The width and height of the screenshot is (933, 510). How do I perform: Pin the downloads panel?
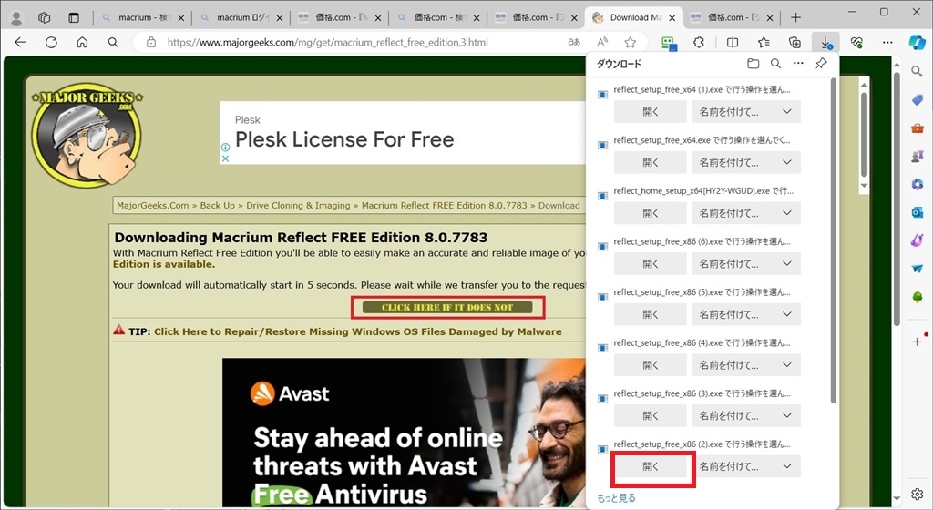821,64
